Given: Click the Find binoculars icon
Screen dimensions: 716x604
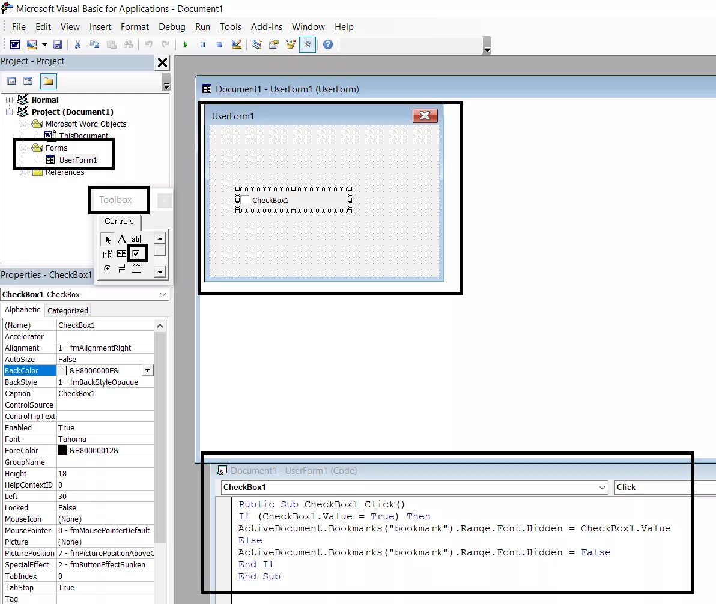Looking at the screenshot, I should tap(129, 44).
